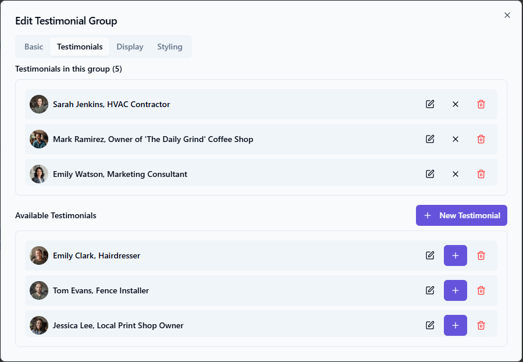Add Tom Evans to group with plus button
Viewport: 523px width, 362px height.
pos(456,290)
